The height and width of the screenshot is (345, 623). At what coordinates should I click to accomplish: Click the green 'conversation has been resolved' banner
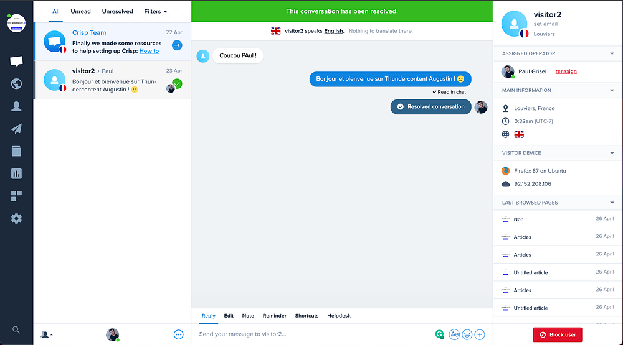[x=341, y=11]
